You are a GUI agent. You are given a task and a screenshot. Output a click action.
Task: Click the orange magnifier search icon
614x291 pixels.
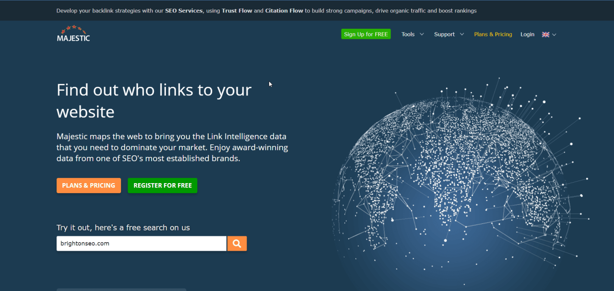(237, 244)
